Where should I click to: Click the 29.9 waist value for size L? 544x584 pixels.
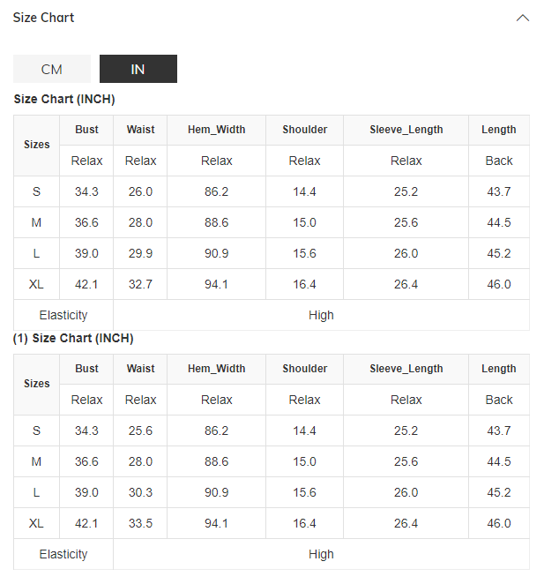(x=140, y=253)
